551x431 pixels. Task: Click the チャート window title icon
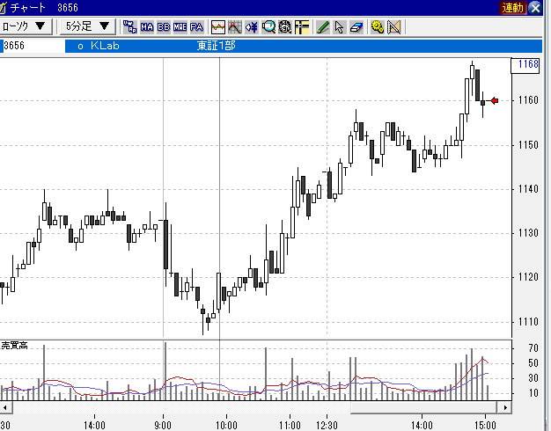point(3,8)
